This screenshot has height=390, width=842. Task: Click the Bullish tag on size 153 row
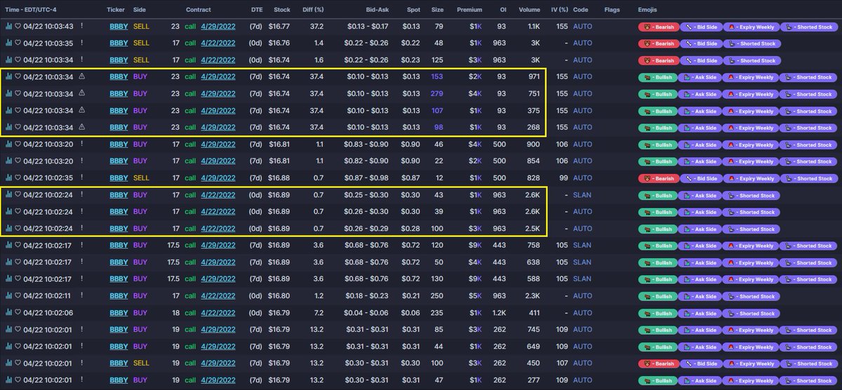click(658, 77)
